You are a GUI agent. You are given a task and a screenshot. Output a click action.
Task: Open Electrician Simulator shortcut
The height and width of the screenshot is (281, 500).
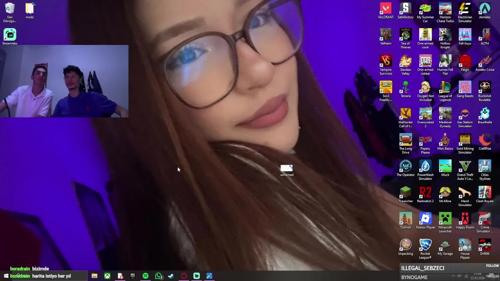pos(465,13)
